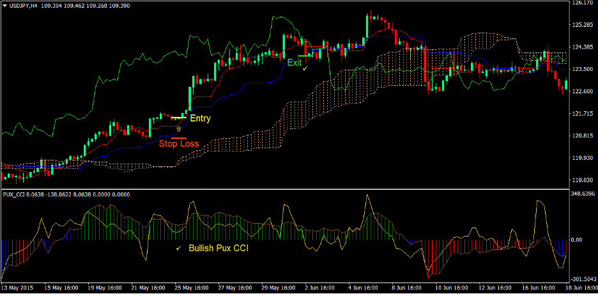This screenshot has width=598, height=294.
Task: Click the 16 Jun 16:00 date label
Action: point(539,288)
